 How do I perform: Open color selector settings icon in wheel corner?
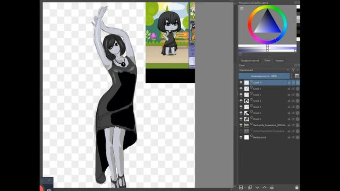tap(242, 8)
